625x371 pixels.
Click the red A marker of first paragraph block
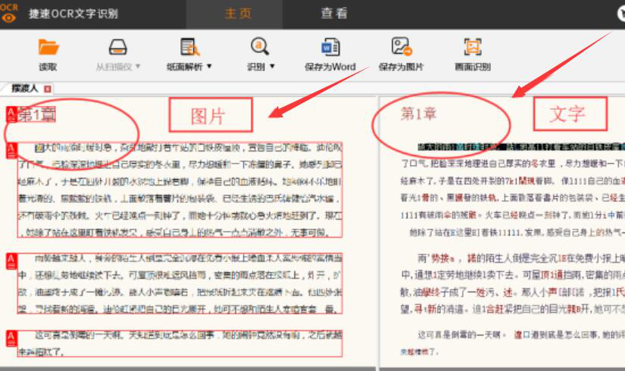pos(11,151)
